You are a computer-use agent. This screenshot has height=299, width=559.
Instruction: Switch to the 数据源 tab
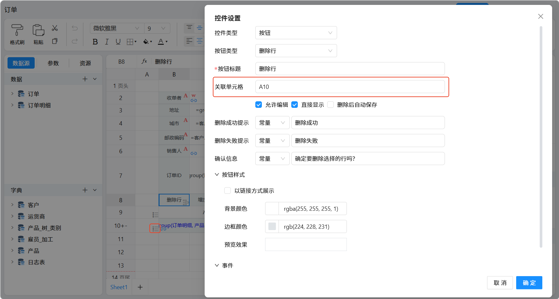coord(21,63)
